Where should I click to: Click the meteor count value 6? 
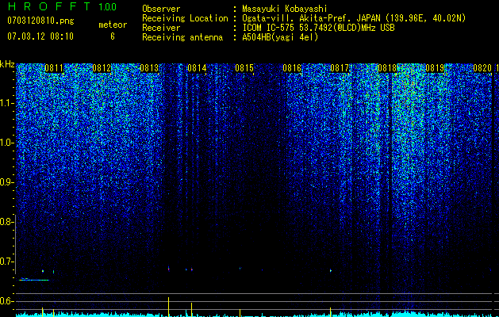pyautogui.click(x=113, y=36)
